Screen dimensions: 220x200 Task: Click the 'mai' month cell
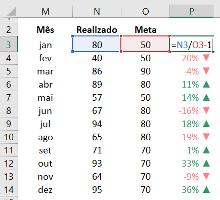pyautogui.click(x=46, y=98)
